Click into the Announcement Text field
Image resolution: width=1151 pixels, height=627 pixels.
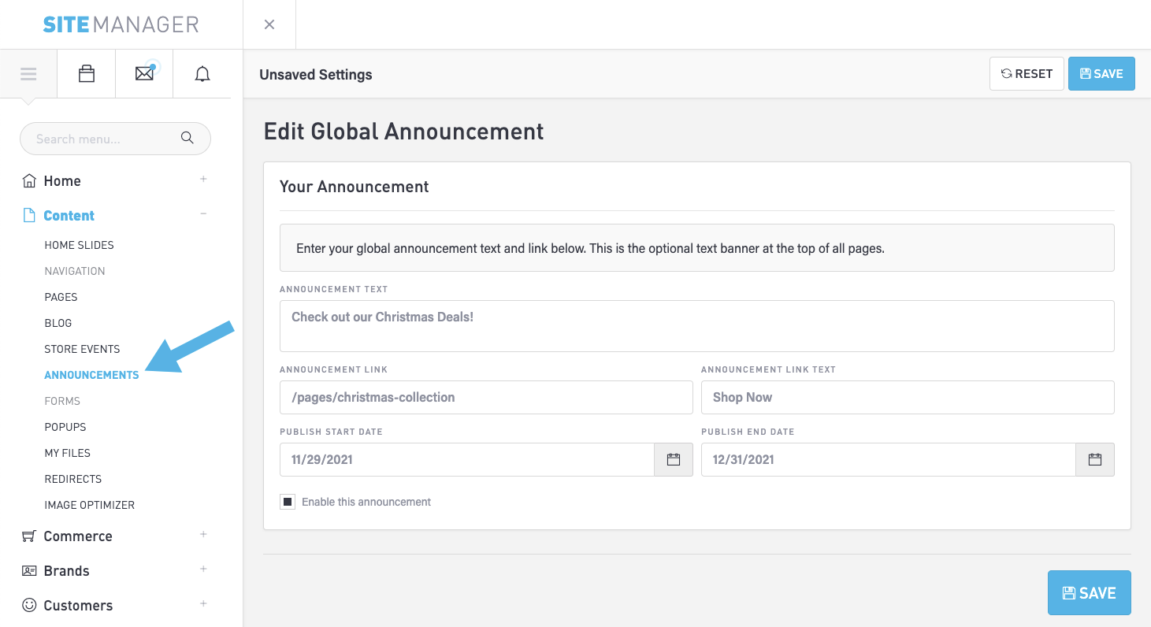696,326
